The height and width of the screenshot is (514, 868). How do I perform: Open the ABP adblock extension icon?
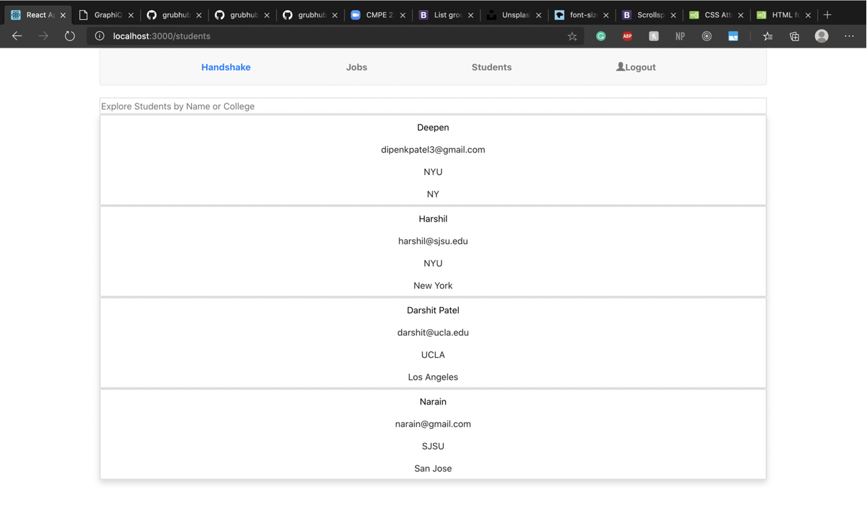coord(627,36)
